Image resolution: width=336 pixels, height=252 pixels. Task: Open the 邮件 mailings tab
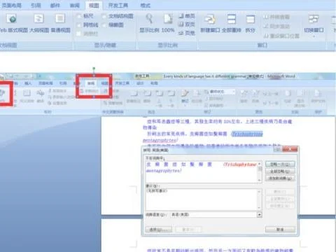click(x=55, y=5)
